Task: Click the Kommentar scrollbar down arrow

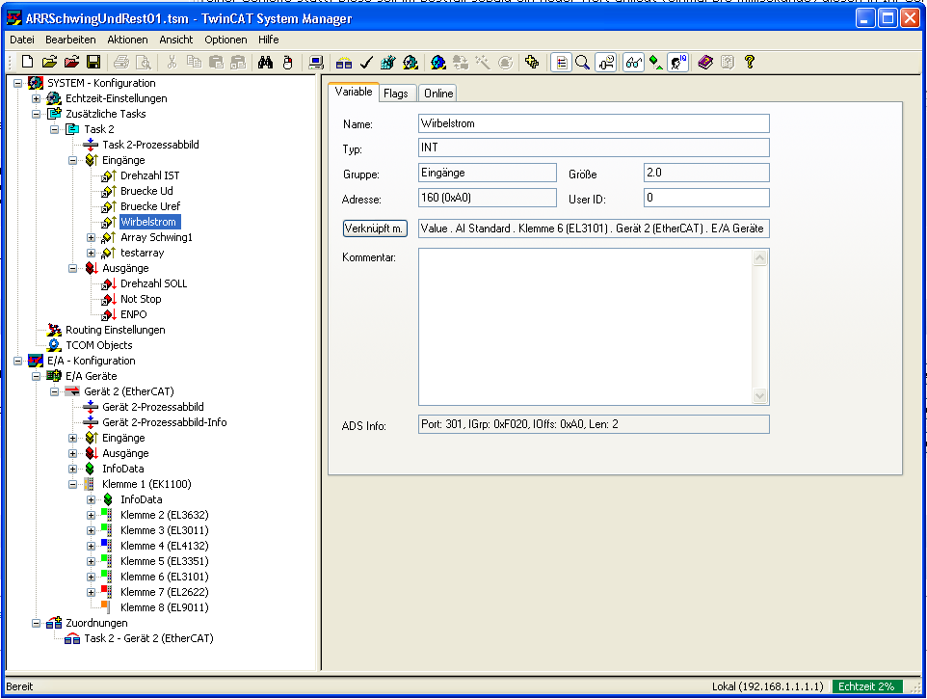Action: click(760, 396)
